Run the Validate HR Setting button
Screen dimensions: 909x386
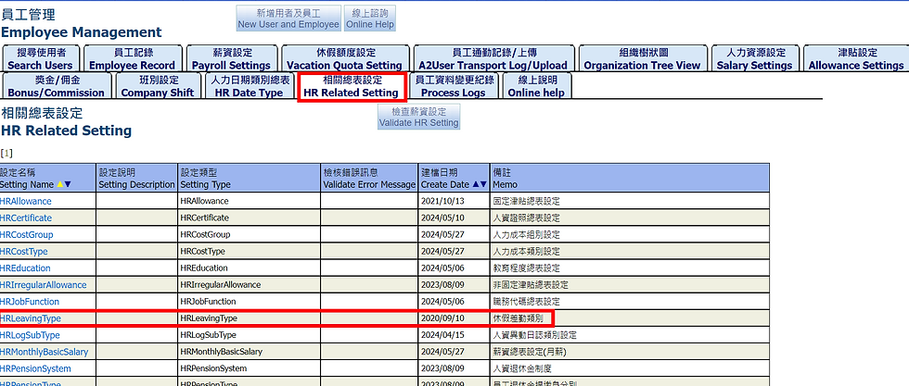coord(418,117)
